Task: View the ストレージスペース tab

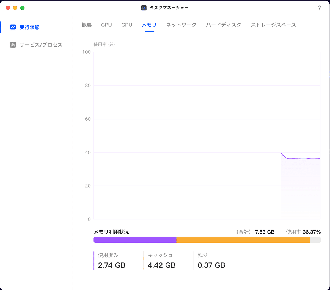Action: [x=273, y=25]
